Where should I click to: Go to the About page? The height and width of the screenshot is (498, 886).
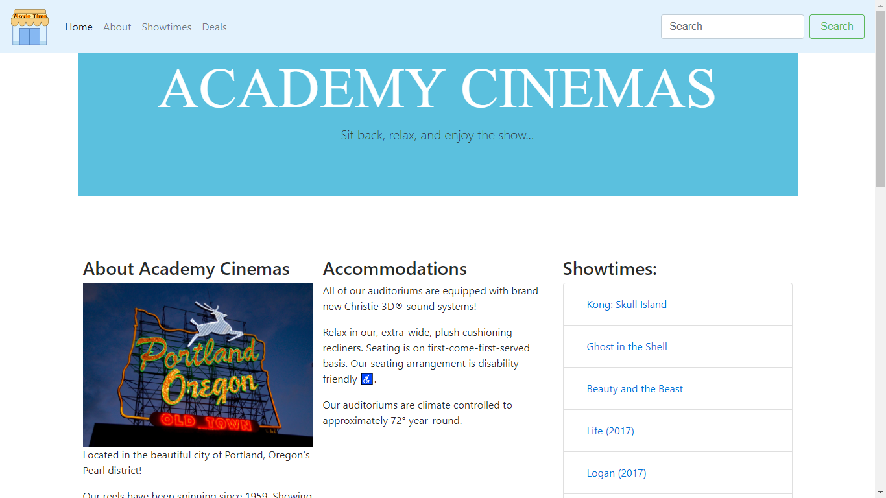(x=117, y=27)
